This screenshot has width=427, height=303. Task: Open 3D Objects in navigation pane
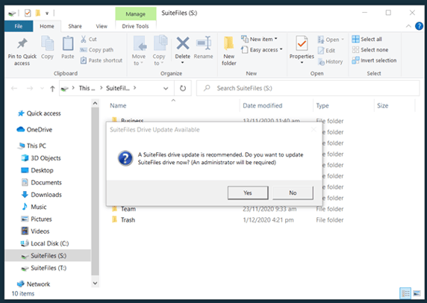(x=41, y=158)
